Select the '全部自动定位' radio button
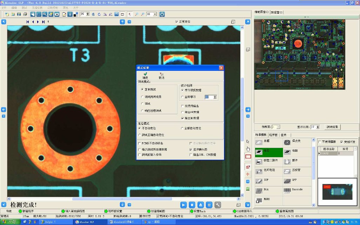360x225 pixels. pos(182,128)
